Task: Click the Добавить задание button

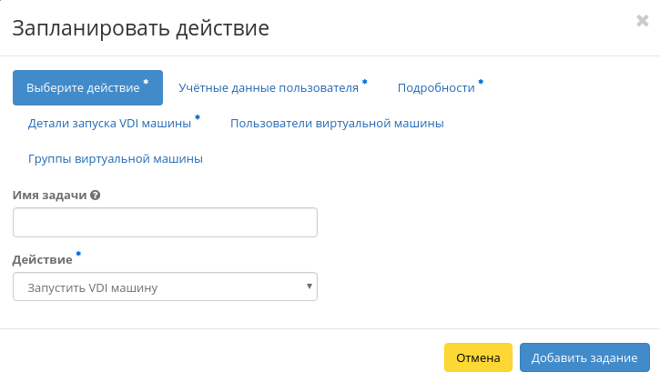Action: coord(584,357)
